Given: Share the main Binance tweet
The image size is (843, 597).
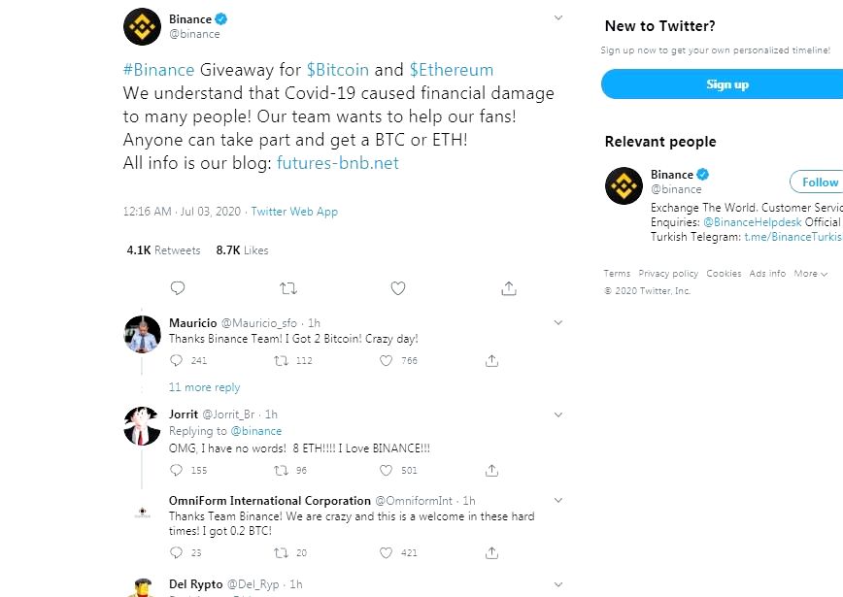Looking at the screenshot, I should (x=509, y=288).
